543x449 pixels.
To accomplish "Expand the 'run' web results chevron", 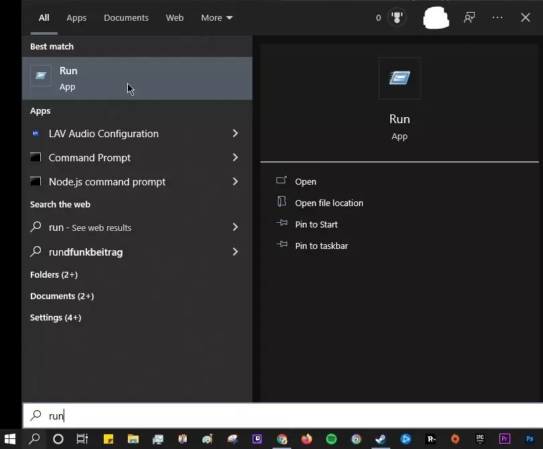I will pos(235,228).
